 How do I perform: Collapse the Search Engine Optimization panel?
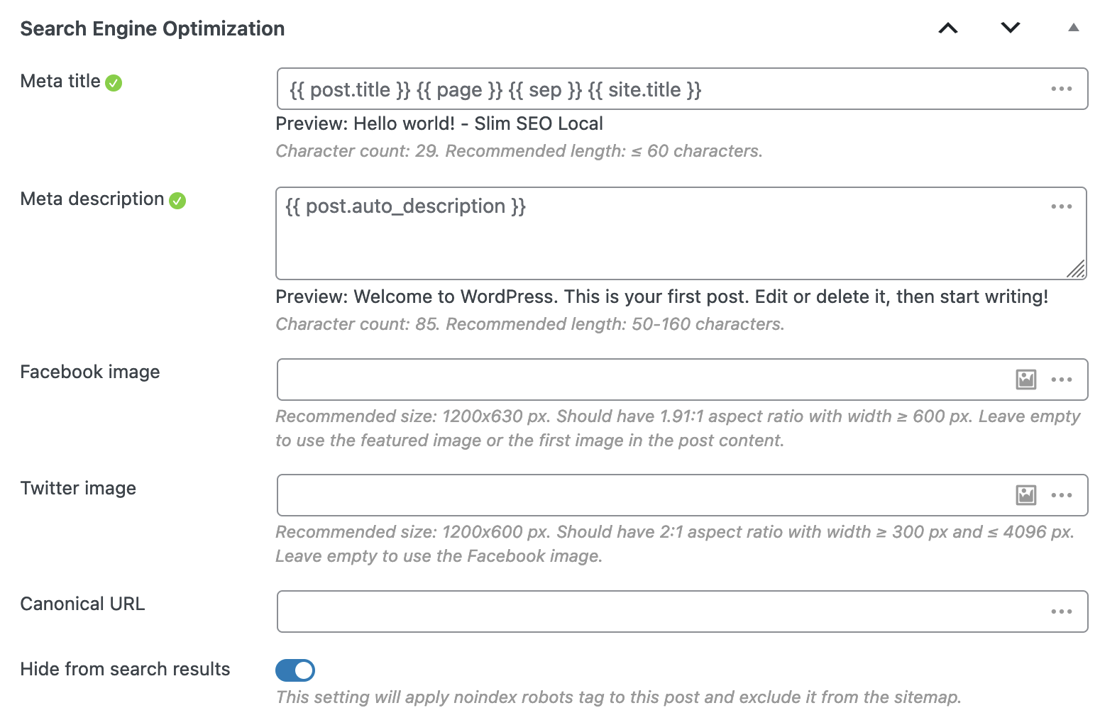pyautogui.click(x=1073, y=28)
